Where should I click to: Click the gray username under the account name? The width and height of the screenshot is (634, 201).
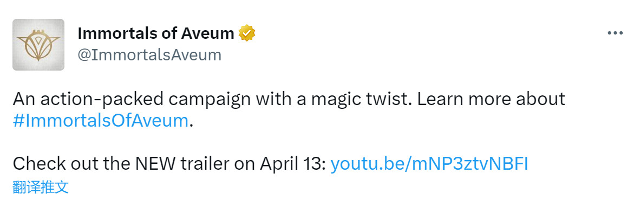coord(149,55)
